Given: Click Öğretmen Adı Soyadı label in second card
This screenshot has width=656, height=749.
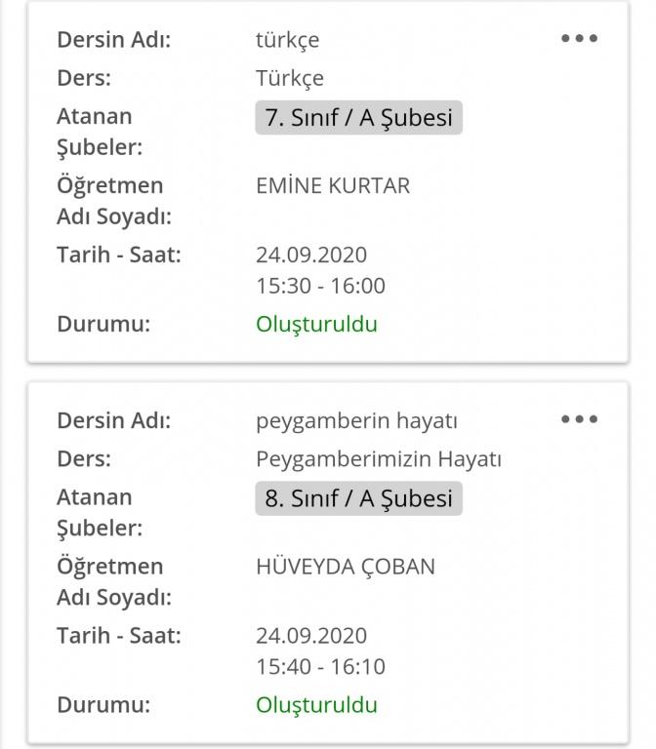Looking at the screenshot, I should pos(113,581).
